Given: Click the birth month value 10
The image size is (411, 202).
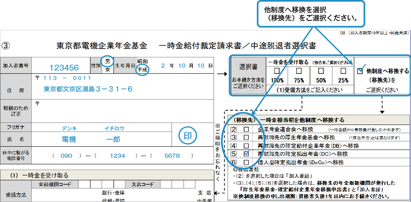Looking at the screenshot, I should [182, 66].
